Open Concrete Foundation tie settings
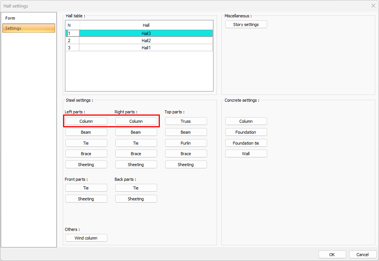The width and height of the screenshot is (379, 261). click(246, 143)
